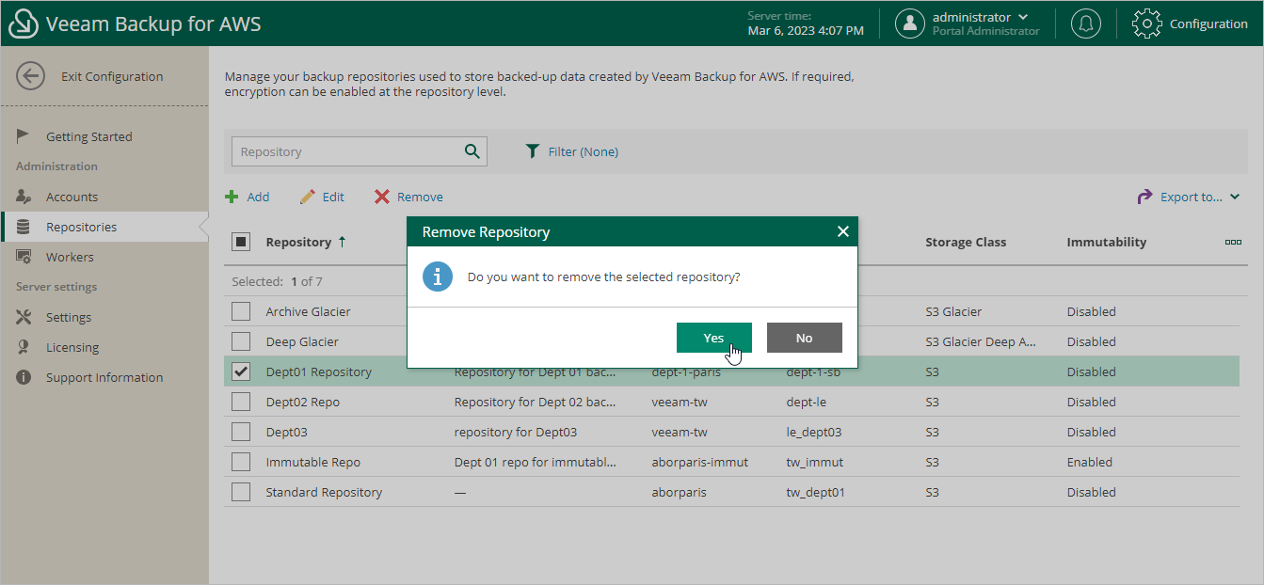Select the Edit pencil icon
This screenshot has height=585, width=1264.
[306, 196]
